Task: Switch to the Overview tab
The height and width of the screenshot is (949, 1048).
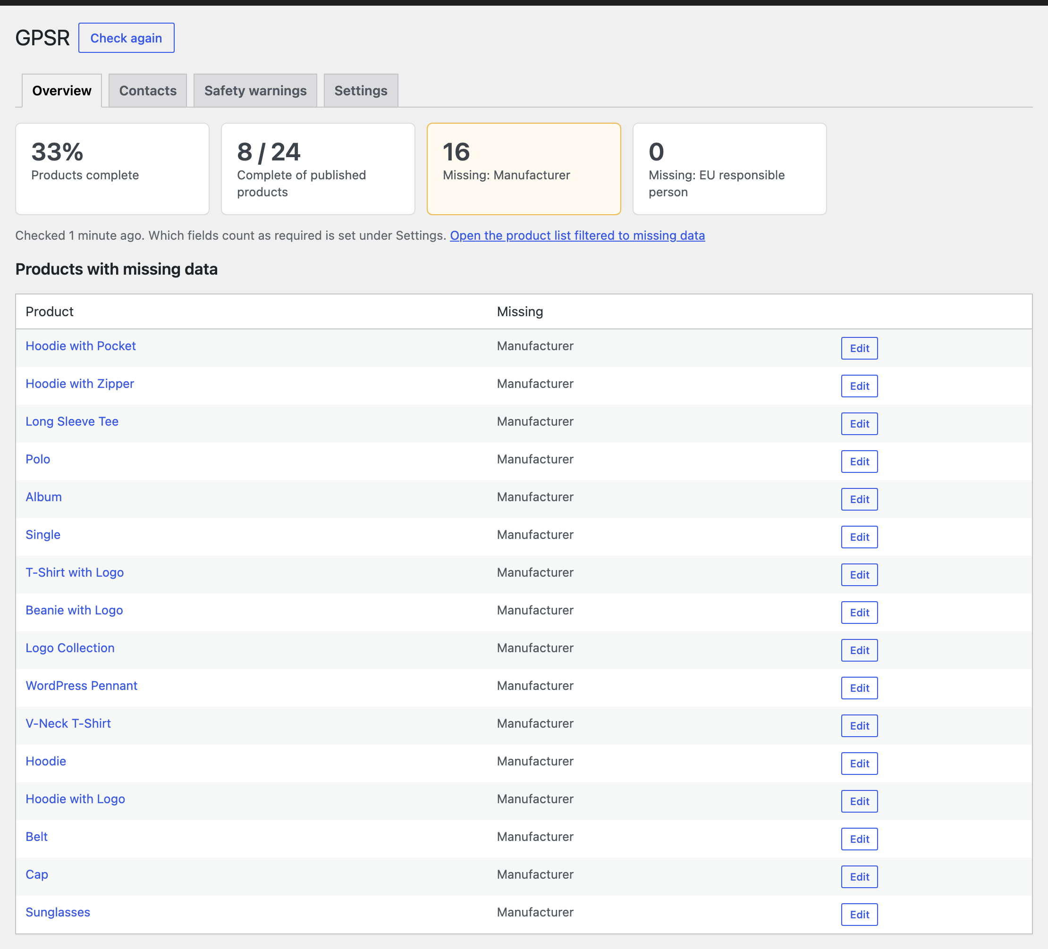Action: (x=62, y=91)
